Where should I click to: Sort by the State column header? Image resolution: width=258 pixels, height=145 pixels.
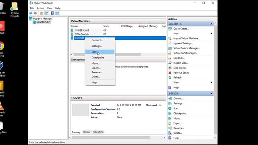point(111,26)
